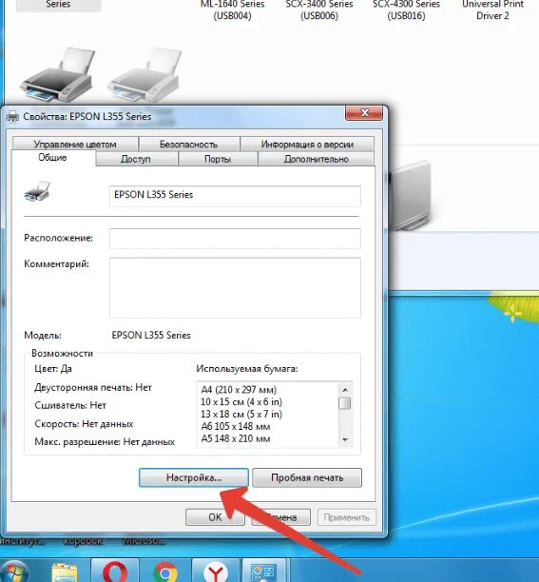Click the printer name field EPSON L355 Series

pyautogui.click(x=235, y=196)
